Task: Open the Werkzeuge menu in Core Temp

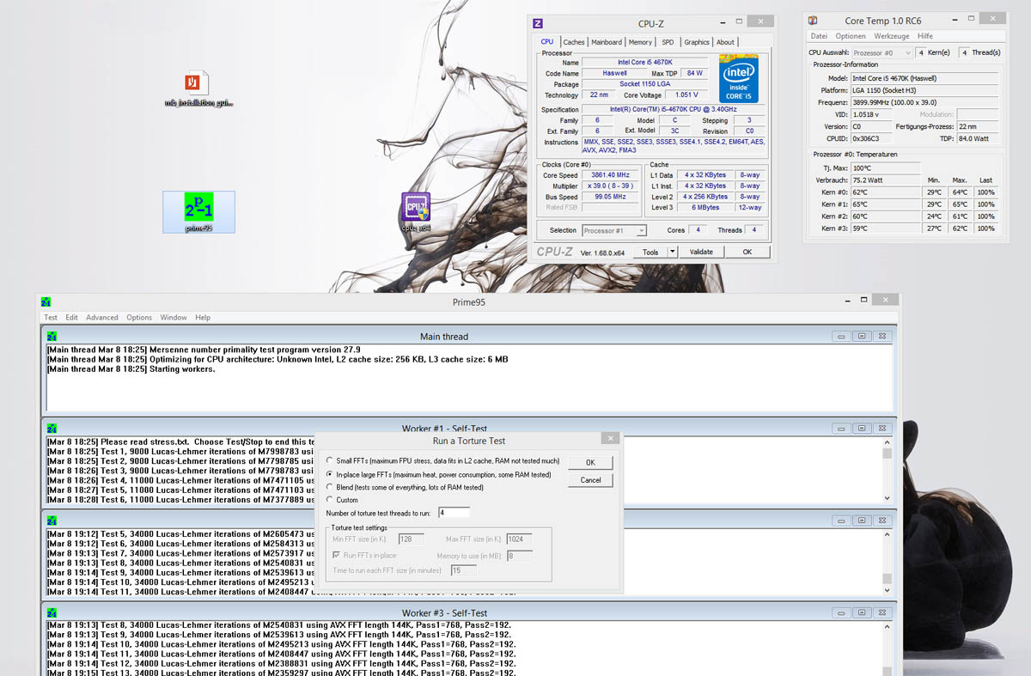Action: coord(891,36)
